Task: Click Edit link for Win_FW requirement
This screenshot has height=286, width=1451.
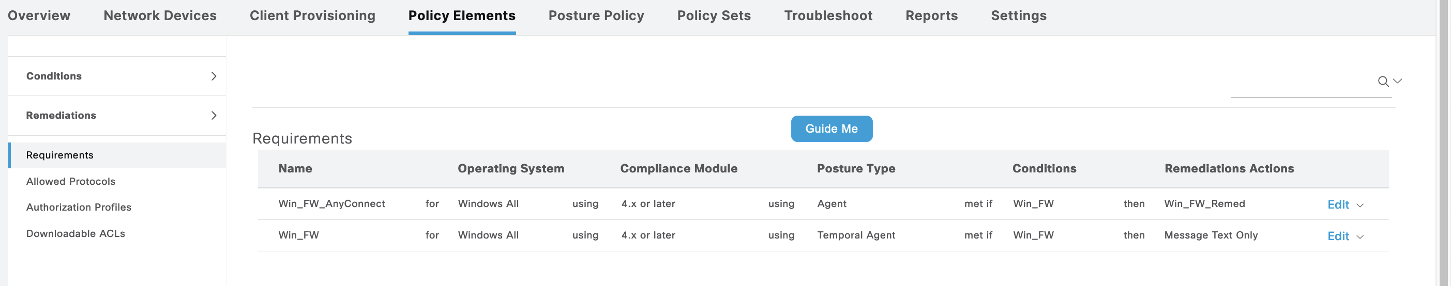Action: pyautogui.click(x=1338, y=236)
